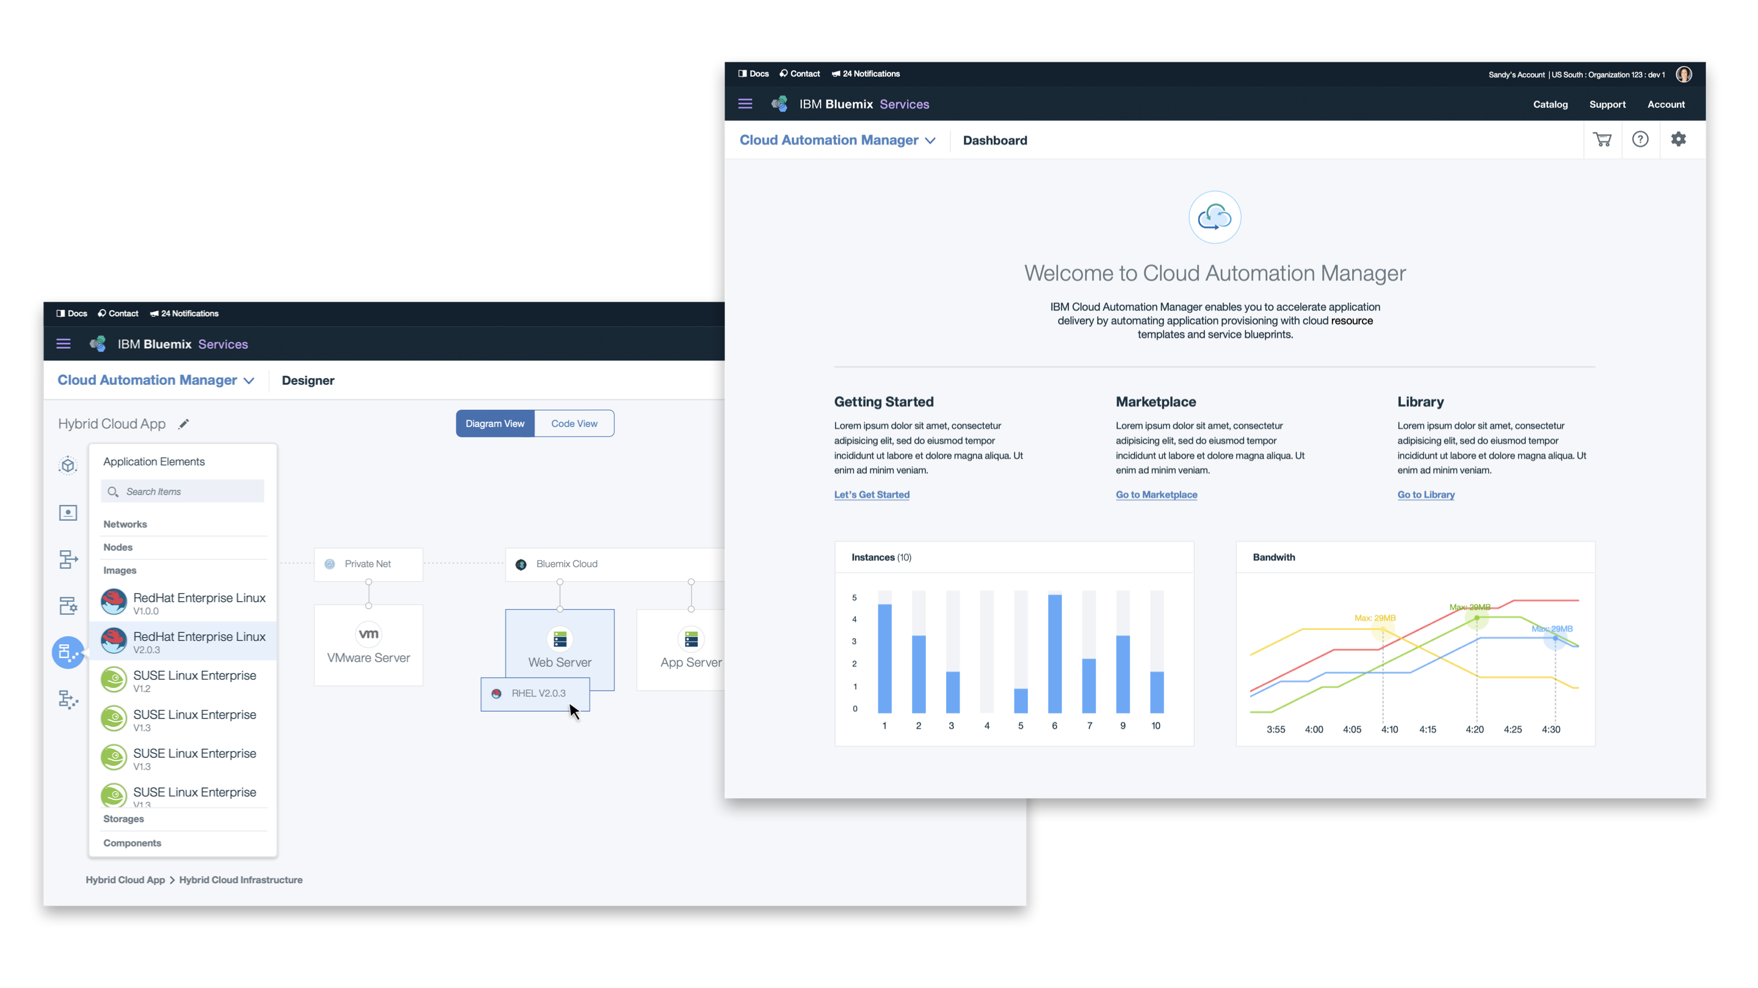The height and width of the screenshot is (988, 1758).
Task: Open the flowchart-with-gear sidebar icon
Action: pos(68,606)
